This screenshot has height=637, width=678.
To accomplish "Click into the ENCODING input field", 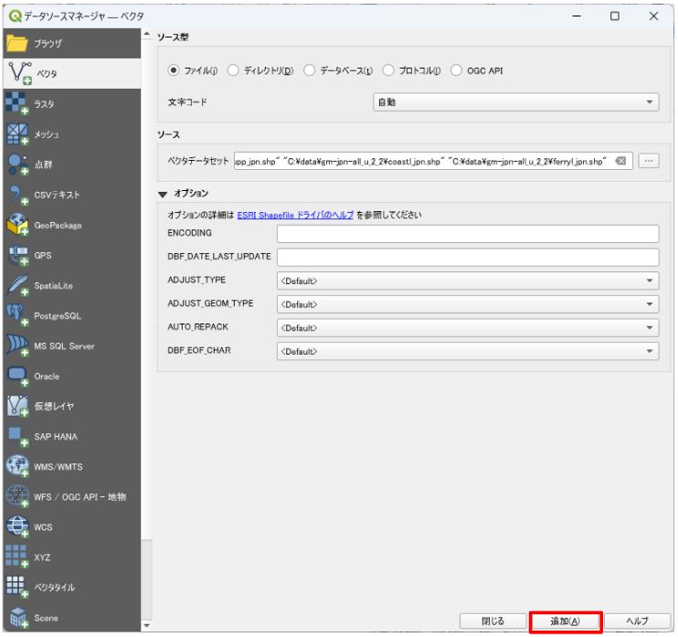I will [x=468, y=234].
